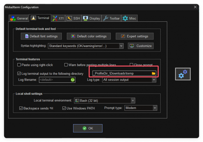The image size is (203, 142).
Task: Reset log filename with green refresh icon
Action: [x=73, y=80]
